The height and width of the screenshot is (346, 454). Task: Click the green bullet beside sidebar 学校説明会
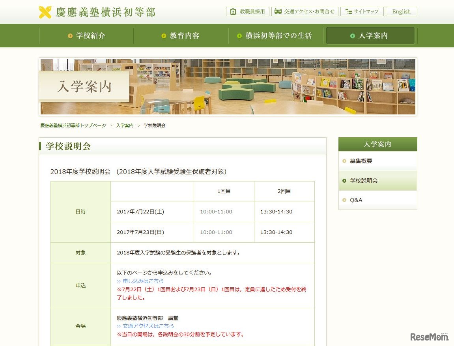[344, 181]
